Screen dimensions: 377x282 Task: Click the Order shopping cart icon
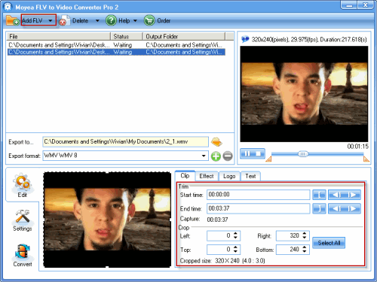tap(149, 20)
